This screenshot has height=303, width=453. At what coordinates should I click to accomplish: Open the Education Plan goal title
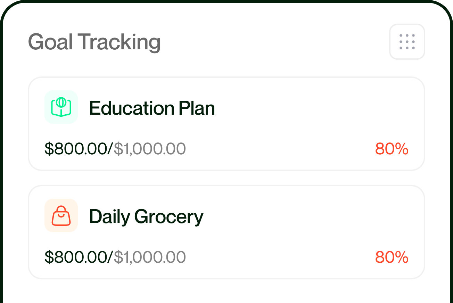point(152,108)
